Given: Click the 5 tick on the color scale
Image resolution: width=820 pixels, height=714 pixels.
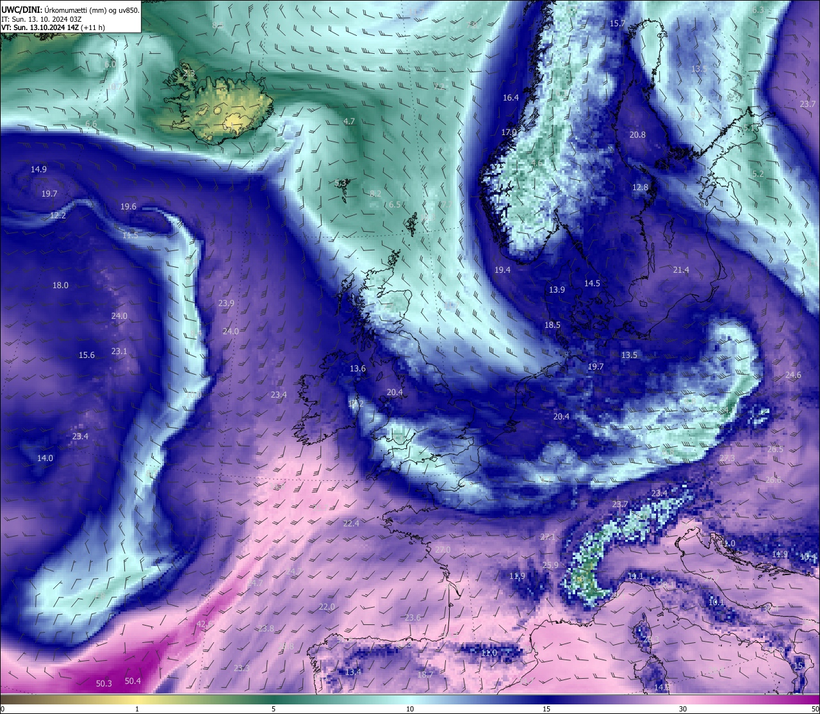Looking at the screenshot, I should (274, 709).
